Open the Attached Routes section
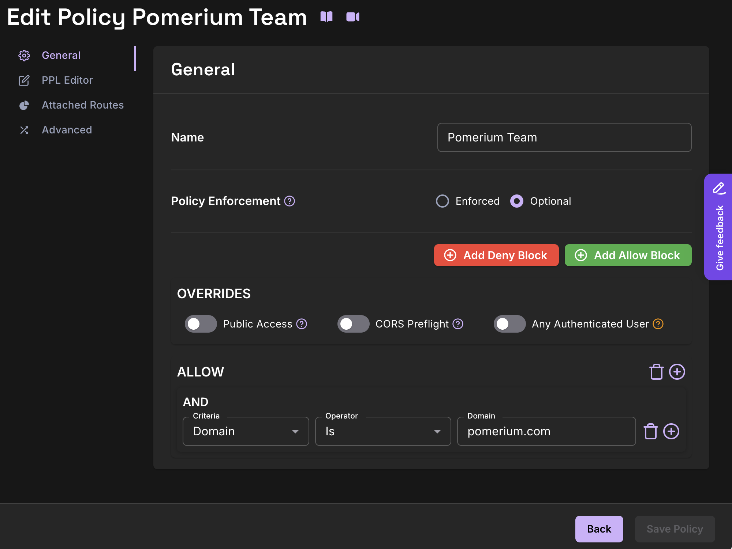This screenshot has height=549, width=732. 83,105
